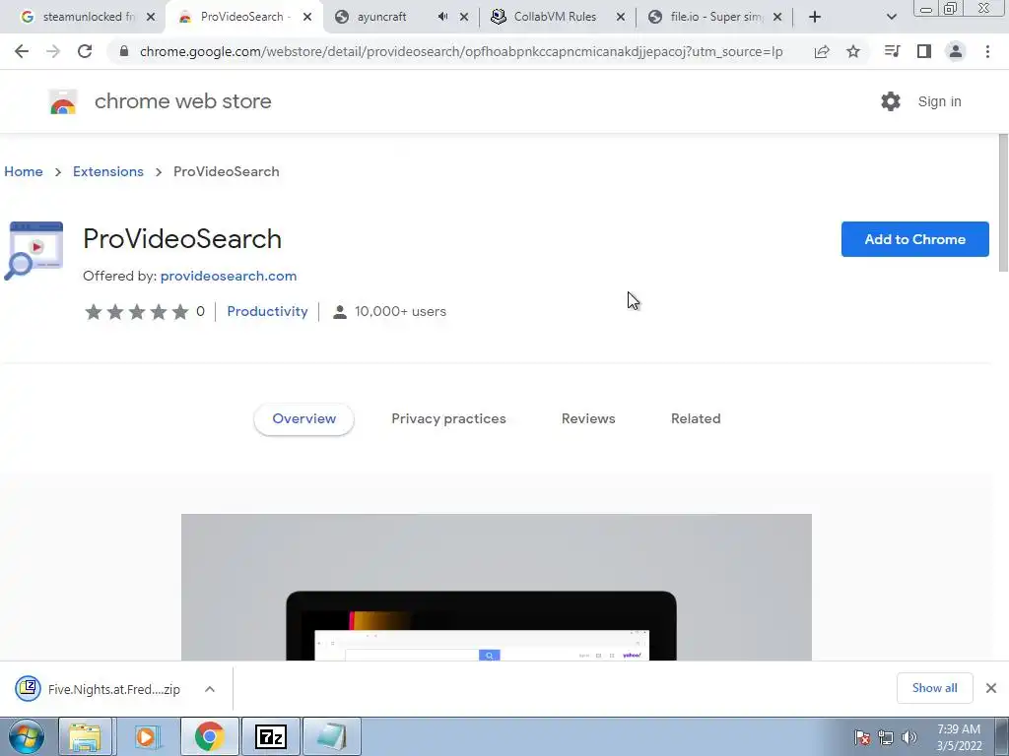This screenshot has height=756, width=1009.
Task: Click the volume tray icon
Action: (x=908, y=737)
